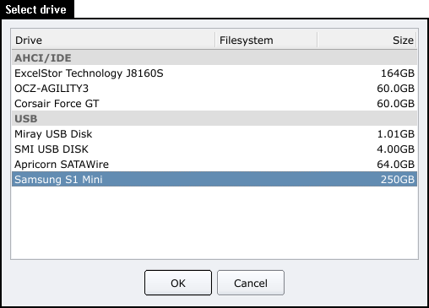Sort list by Filesystem column header

[x=266, y=41]
